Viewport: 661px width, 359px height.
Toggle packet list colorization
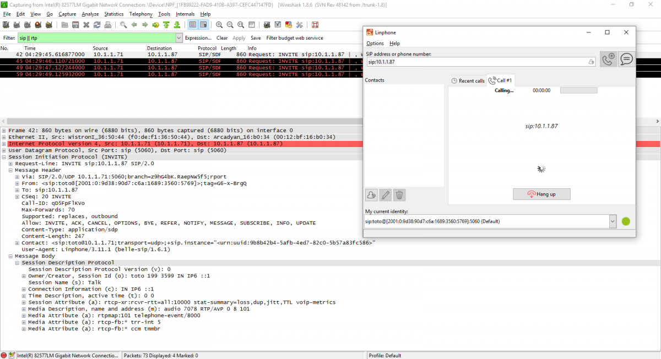193,25
